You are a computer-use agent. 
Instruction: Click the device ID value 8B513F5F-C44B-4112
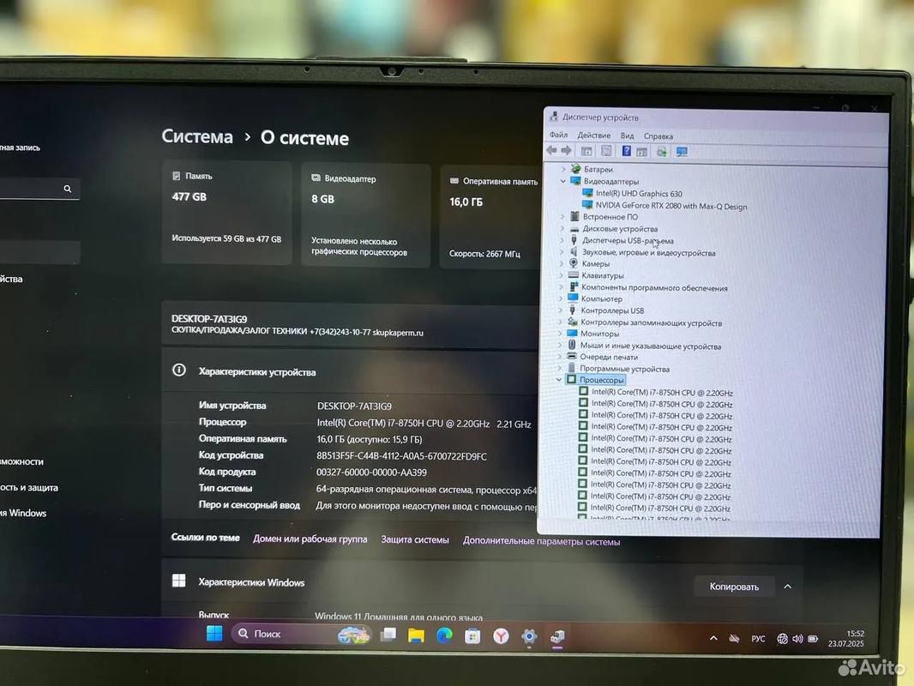pos(401,456)
